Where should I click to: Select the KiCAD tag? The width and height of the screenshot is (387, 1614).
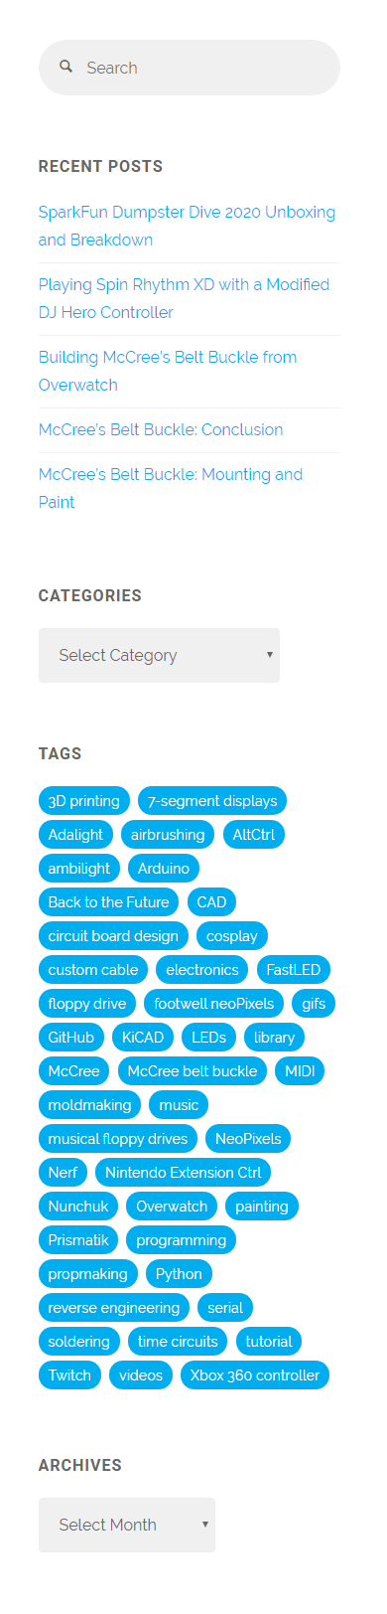pos(143,1038)
